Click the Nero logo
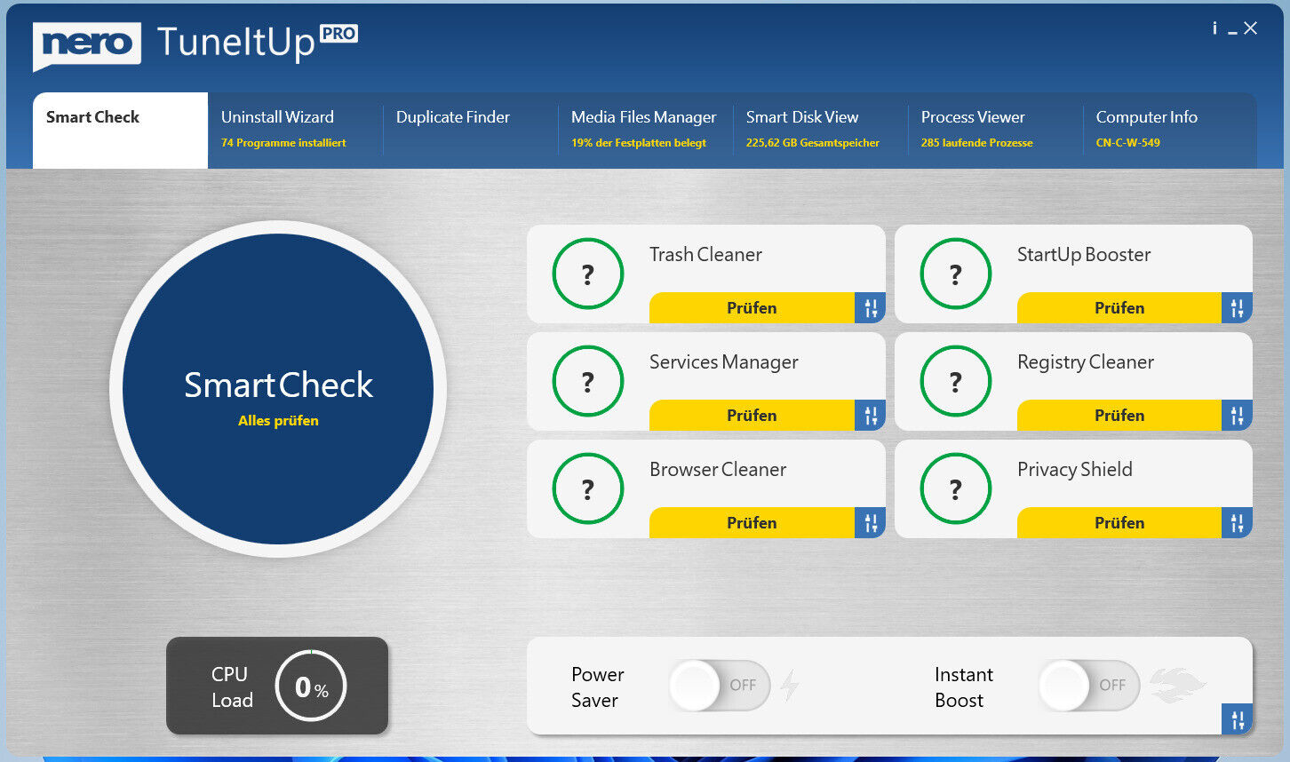 (x=87, y=45)
